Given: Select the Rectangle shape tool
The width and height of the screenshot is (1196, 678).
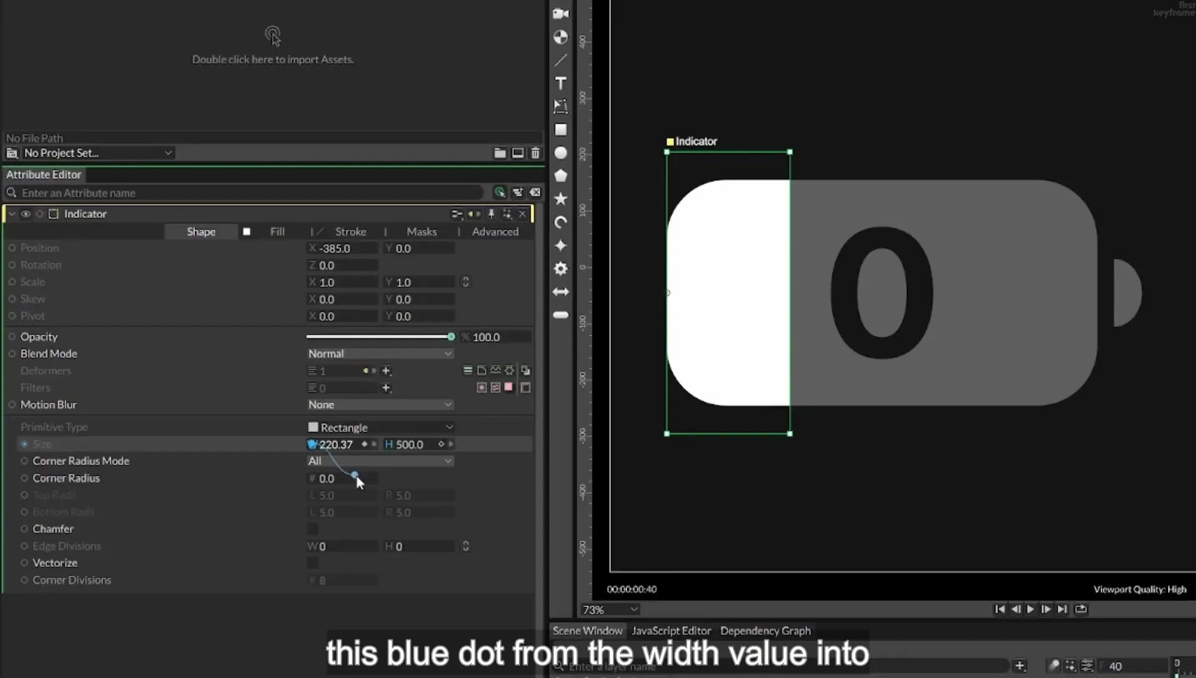Looking at the screenshot, I should click(561, 130).
